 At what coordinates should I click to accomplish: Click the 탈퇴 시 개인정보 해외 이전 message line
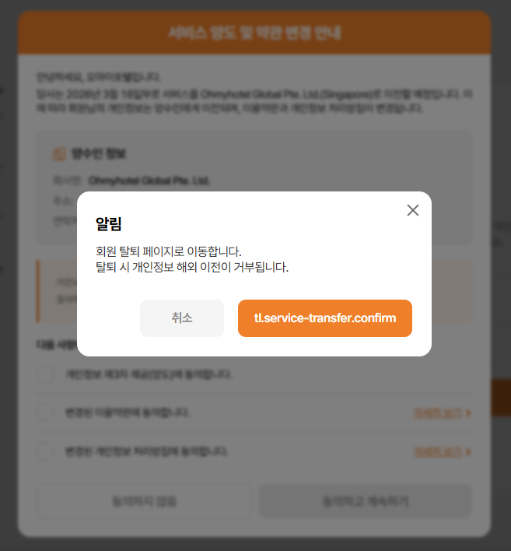click(x=192, y=267)
